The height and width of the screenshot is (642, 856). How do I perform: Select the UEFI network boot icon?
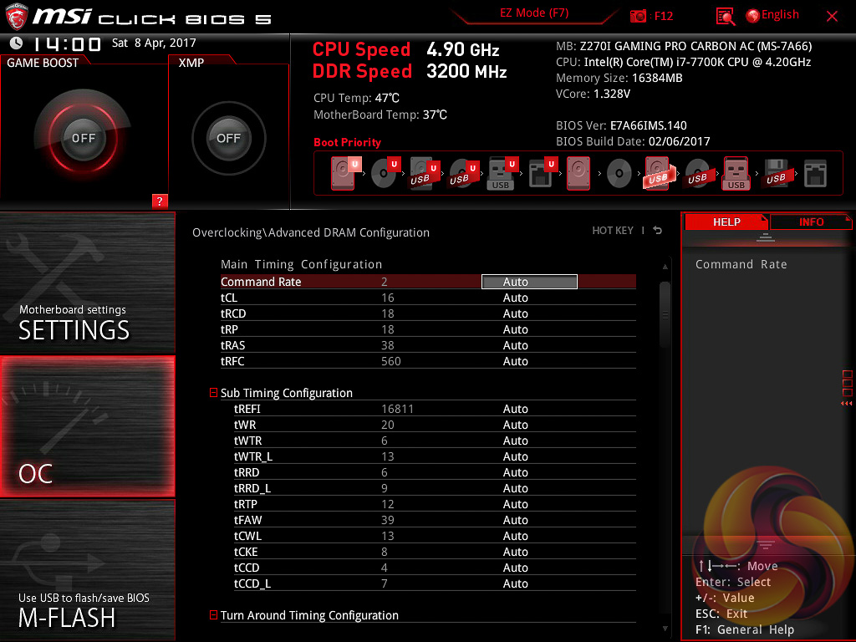click(x=543, y=173)
